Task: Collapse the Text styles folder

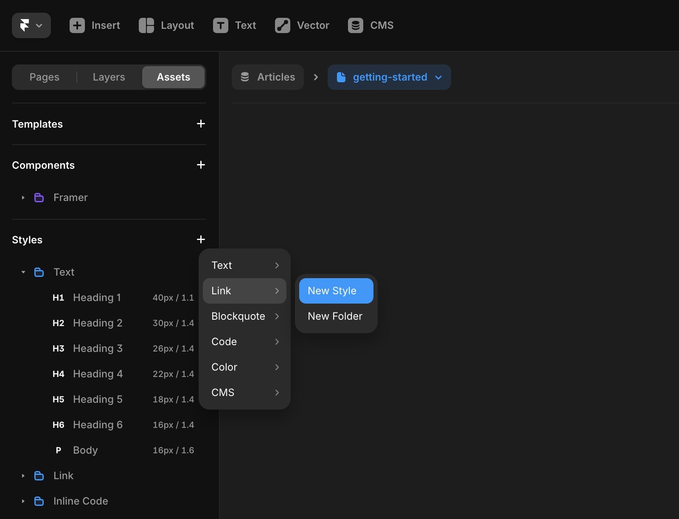Action: 23,272
